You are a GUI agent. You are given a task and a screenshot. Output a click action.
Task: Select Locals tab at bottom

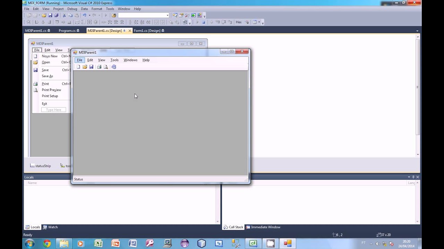[33, 227]
